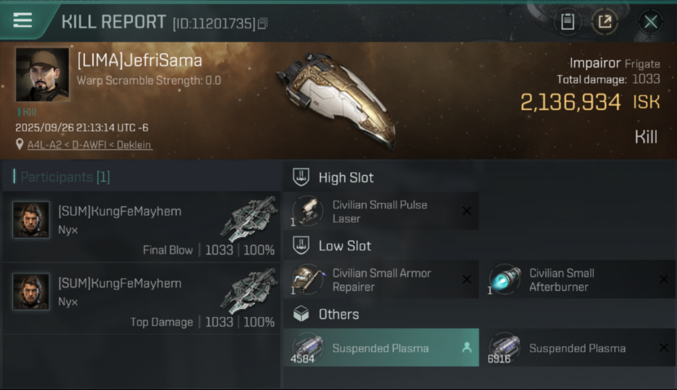Open the clipboard report icon
The image size is (677, 390).
click(567, 22)
